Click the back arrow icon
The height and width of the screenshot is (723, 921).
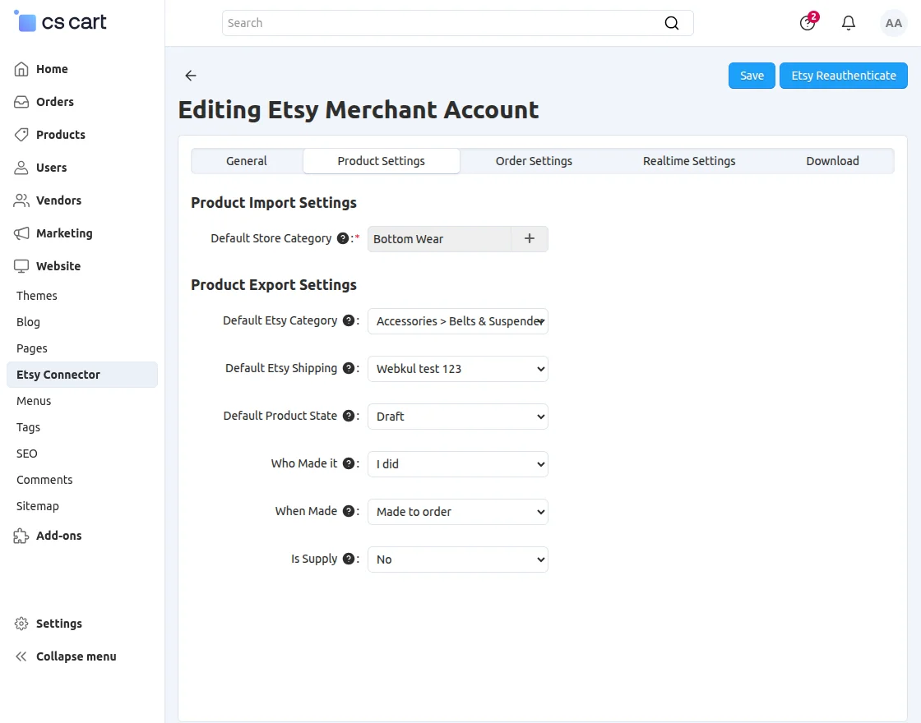190,76
